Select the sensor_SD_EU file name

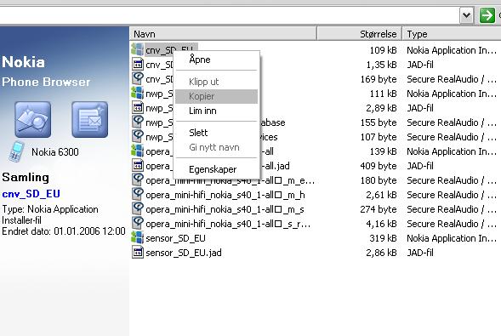tap(175, 238)
